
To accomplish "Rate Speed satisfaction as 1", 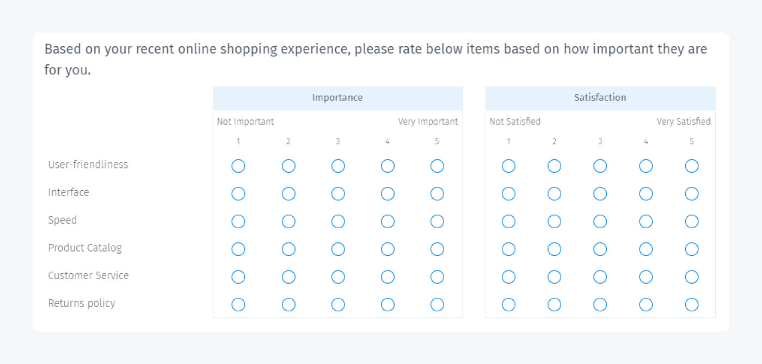I will tap(508, 221).
